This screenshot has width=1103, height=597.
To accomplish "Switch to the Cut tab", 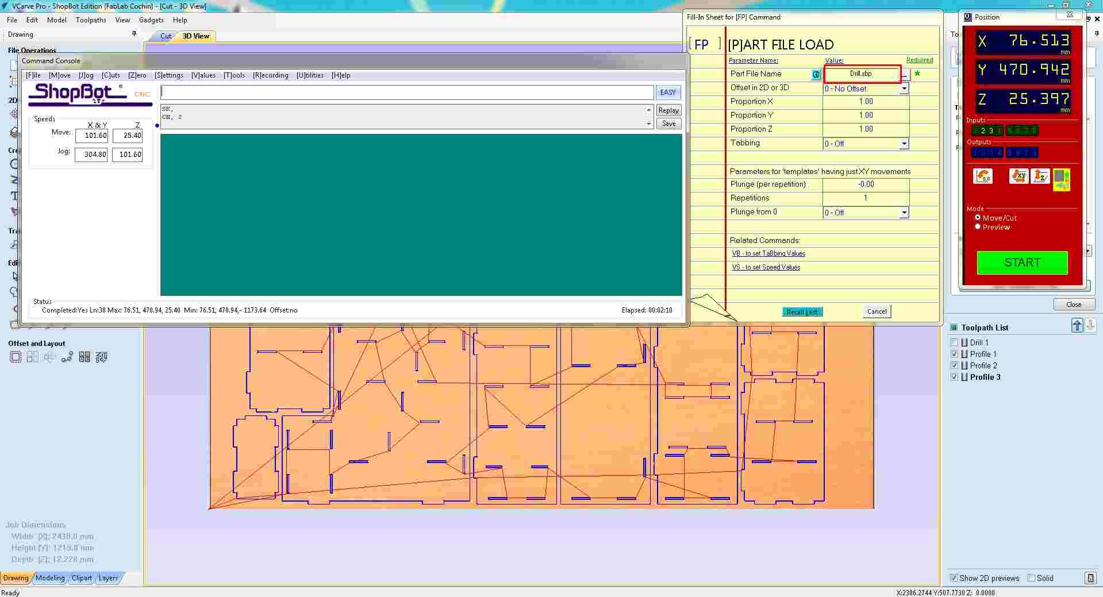I will click(x=165, y=36).
